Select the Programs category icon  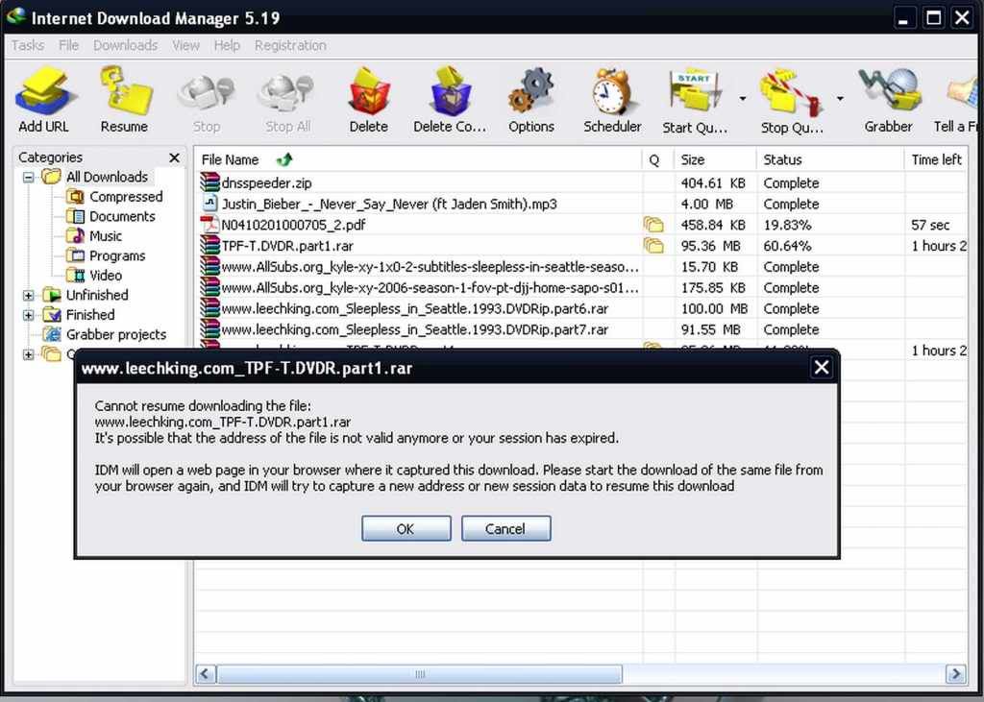pos(75,256)
